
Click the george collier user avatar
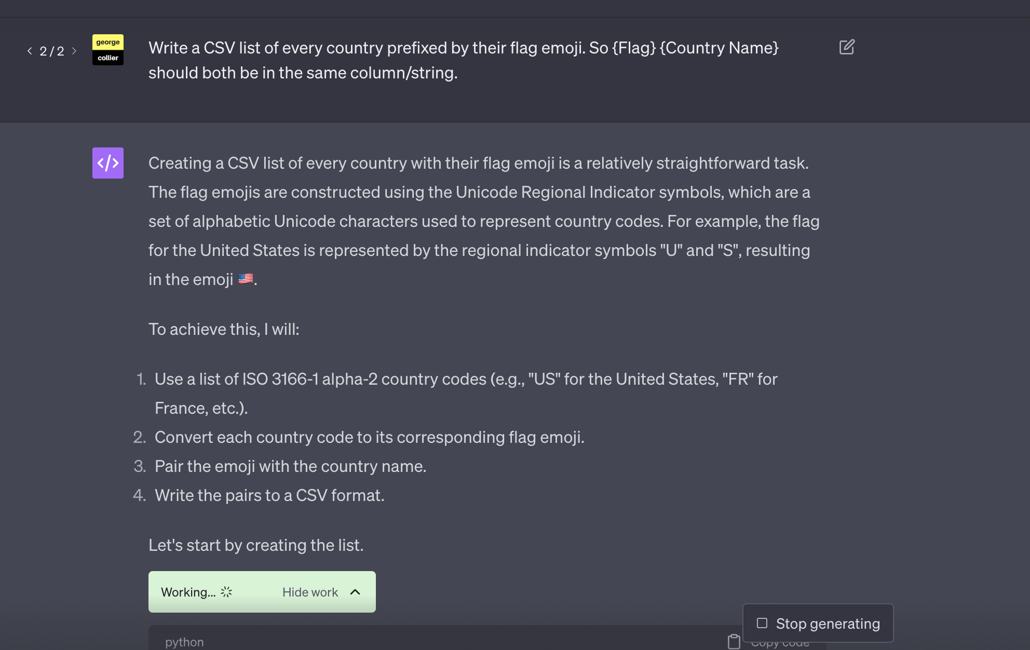[x=108, y=50]
